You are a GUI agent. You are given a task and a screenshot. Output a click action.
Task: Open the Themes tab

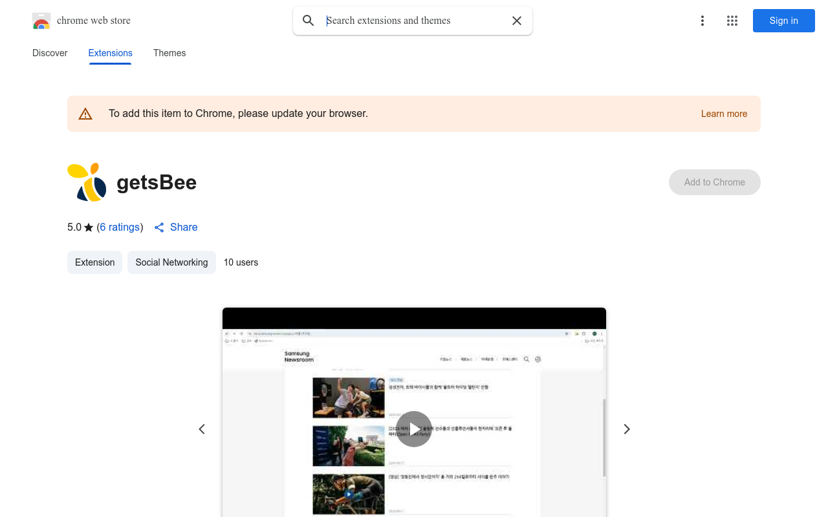[x=169, y=53]
